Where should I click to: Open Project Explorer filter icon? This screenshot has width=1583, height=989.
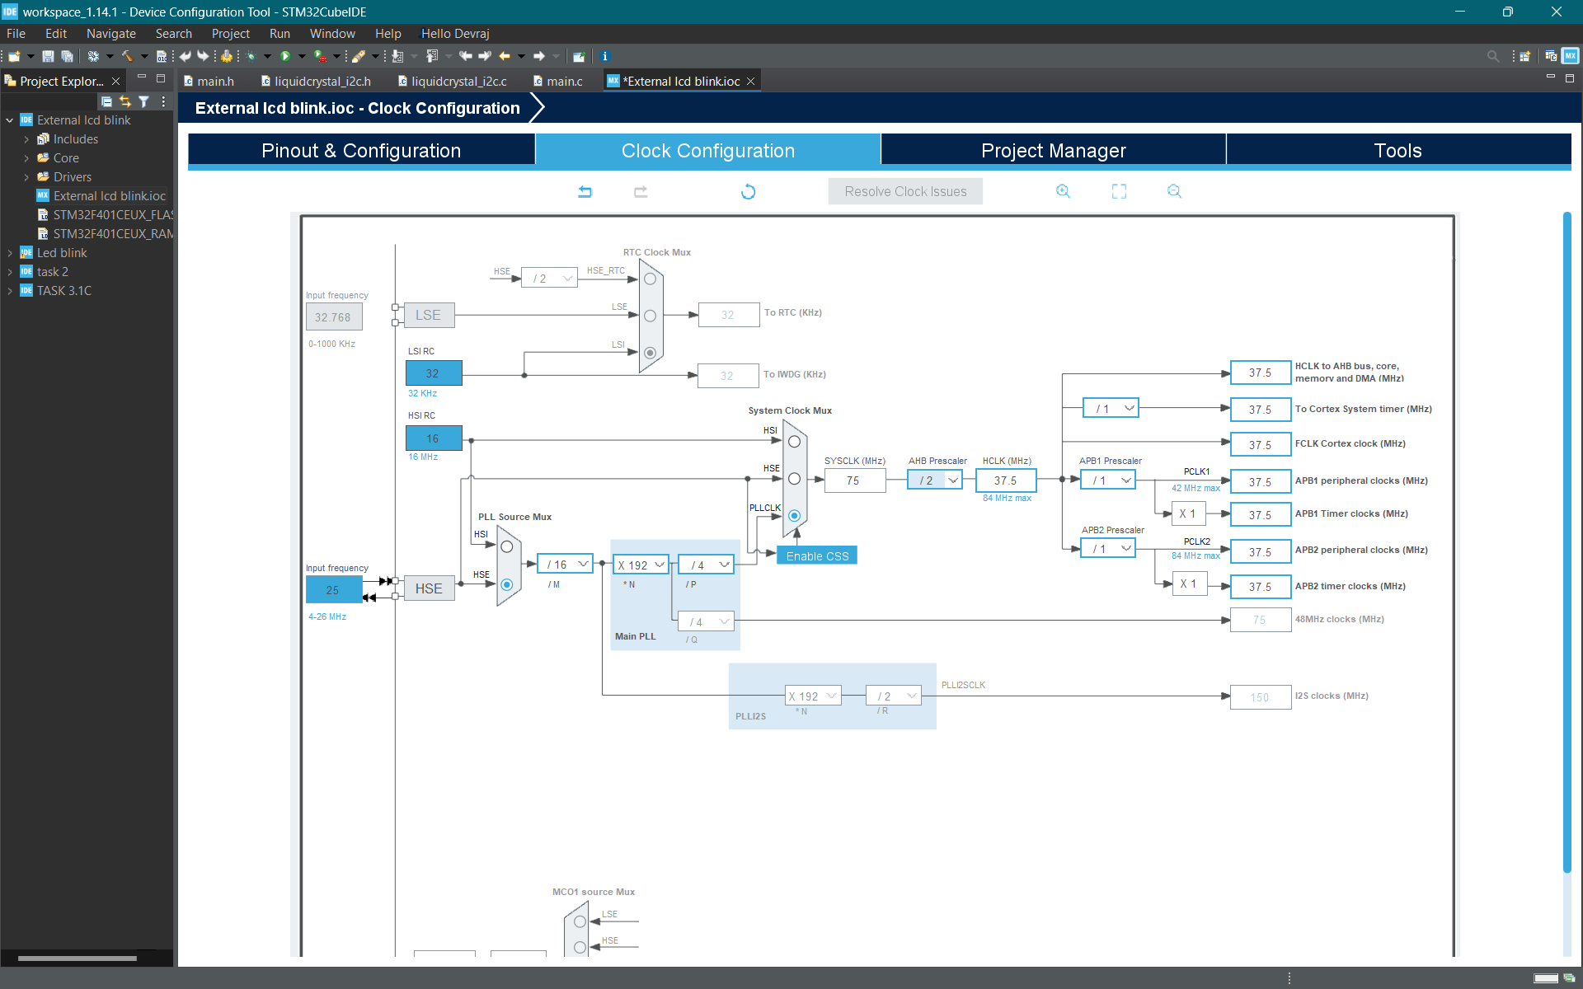143,101
